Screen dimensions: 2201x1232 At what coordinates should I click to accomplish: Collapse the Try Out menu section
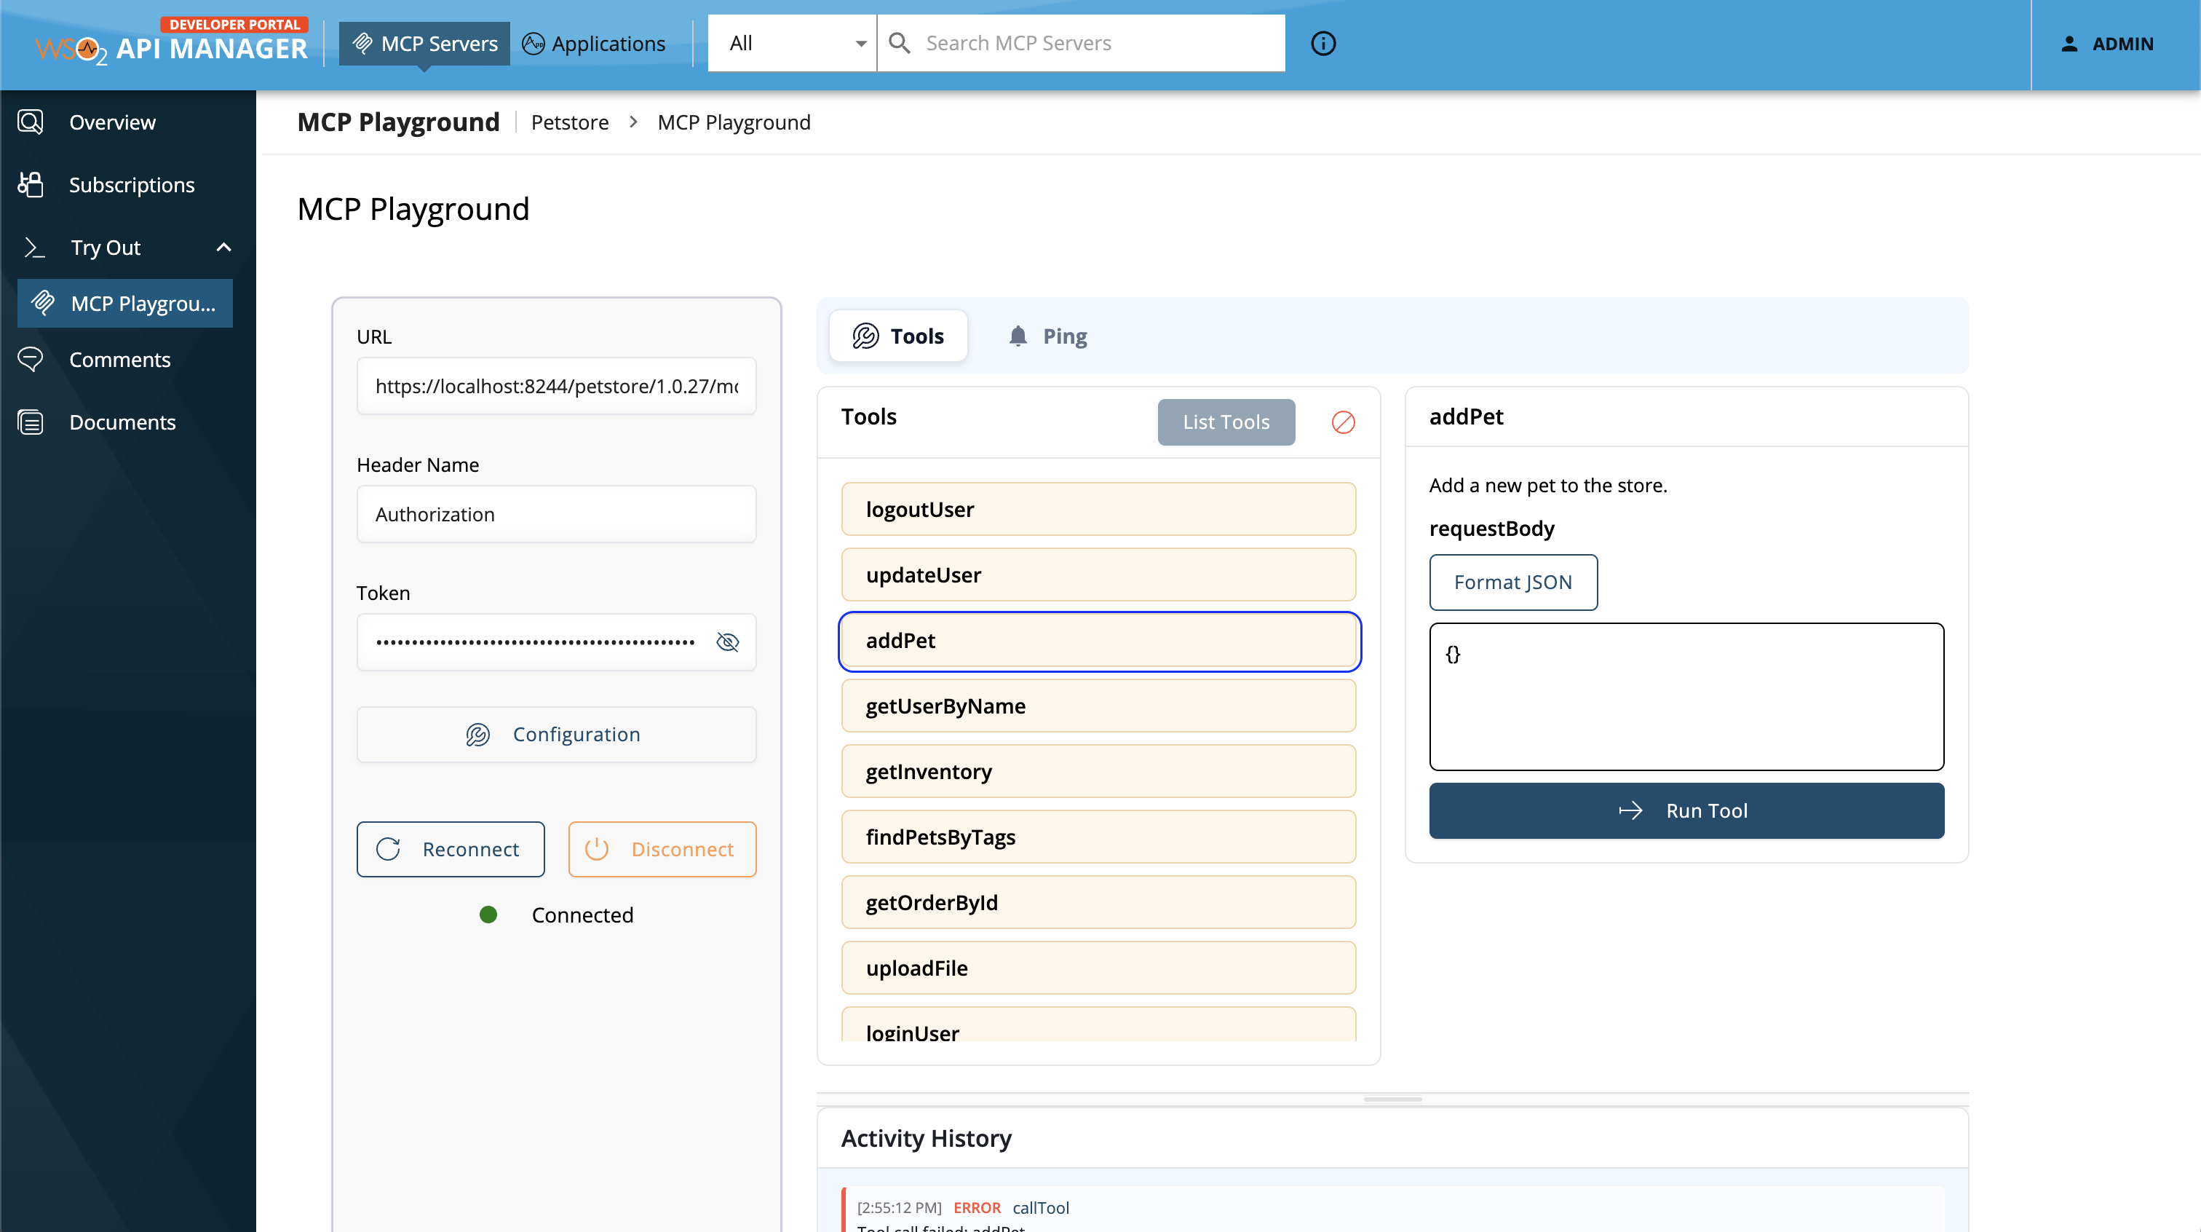pos(224,248)
